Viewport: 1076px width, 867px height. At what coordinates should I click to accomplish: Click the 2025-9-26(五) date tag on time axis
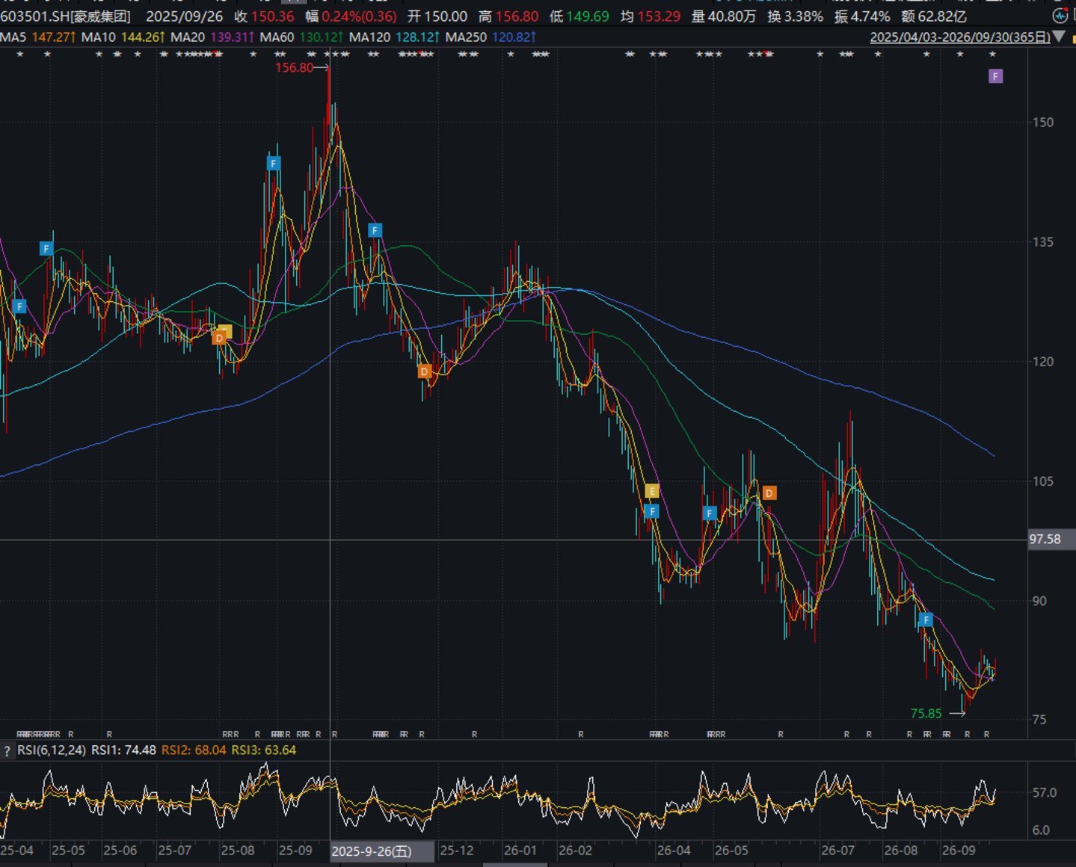pos(381,851)
